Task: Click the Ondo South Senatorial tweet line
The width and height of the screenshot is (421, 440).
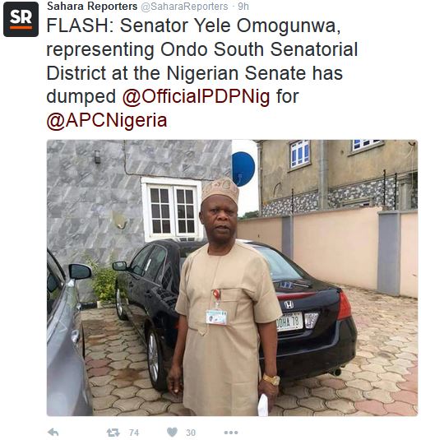Action: tap(202, 49)
